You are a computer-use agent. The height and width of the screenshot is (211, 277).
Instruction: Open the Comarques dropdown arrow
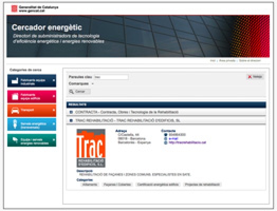pos(93,84)
